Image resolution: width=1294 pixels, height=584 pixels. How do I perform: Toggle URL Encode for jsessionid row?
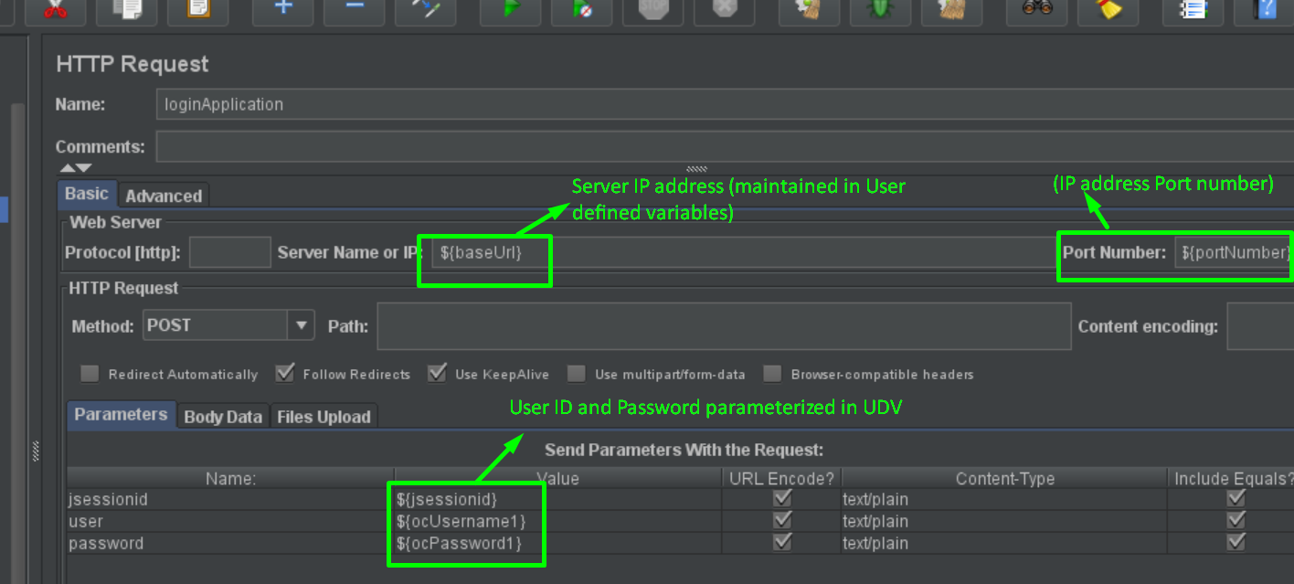pyautogui.click(x=782, y=499)
